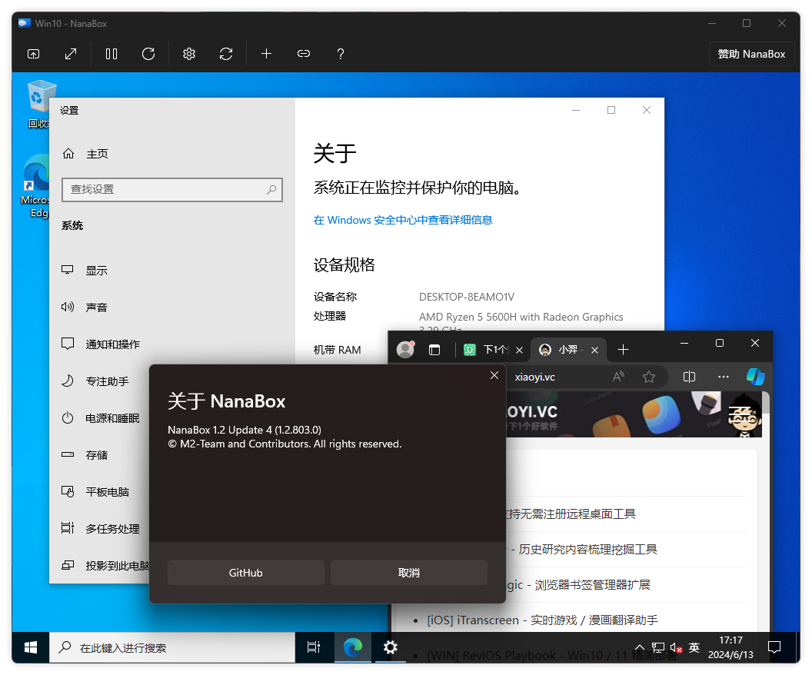The width and height of the screenshot is (812, 675).
Task: Open the notification center icon
Action: point(774,647)
